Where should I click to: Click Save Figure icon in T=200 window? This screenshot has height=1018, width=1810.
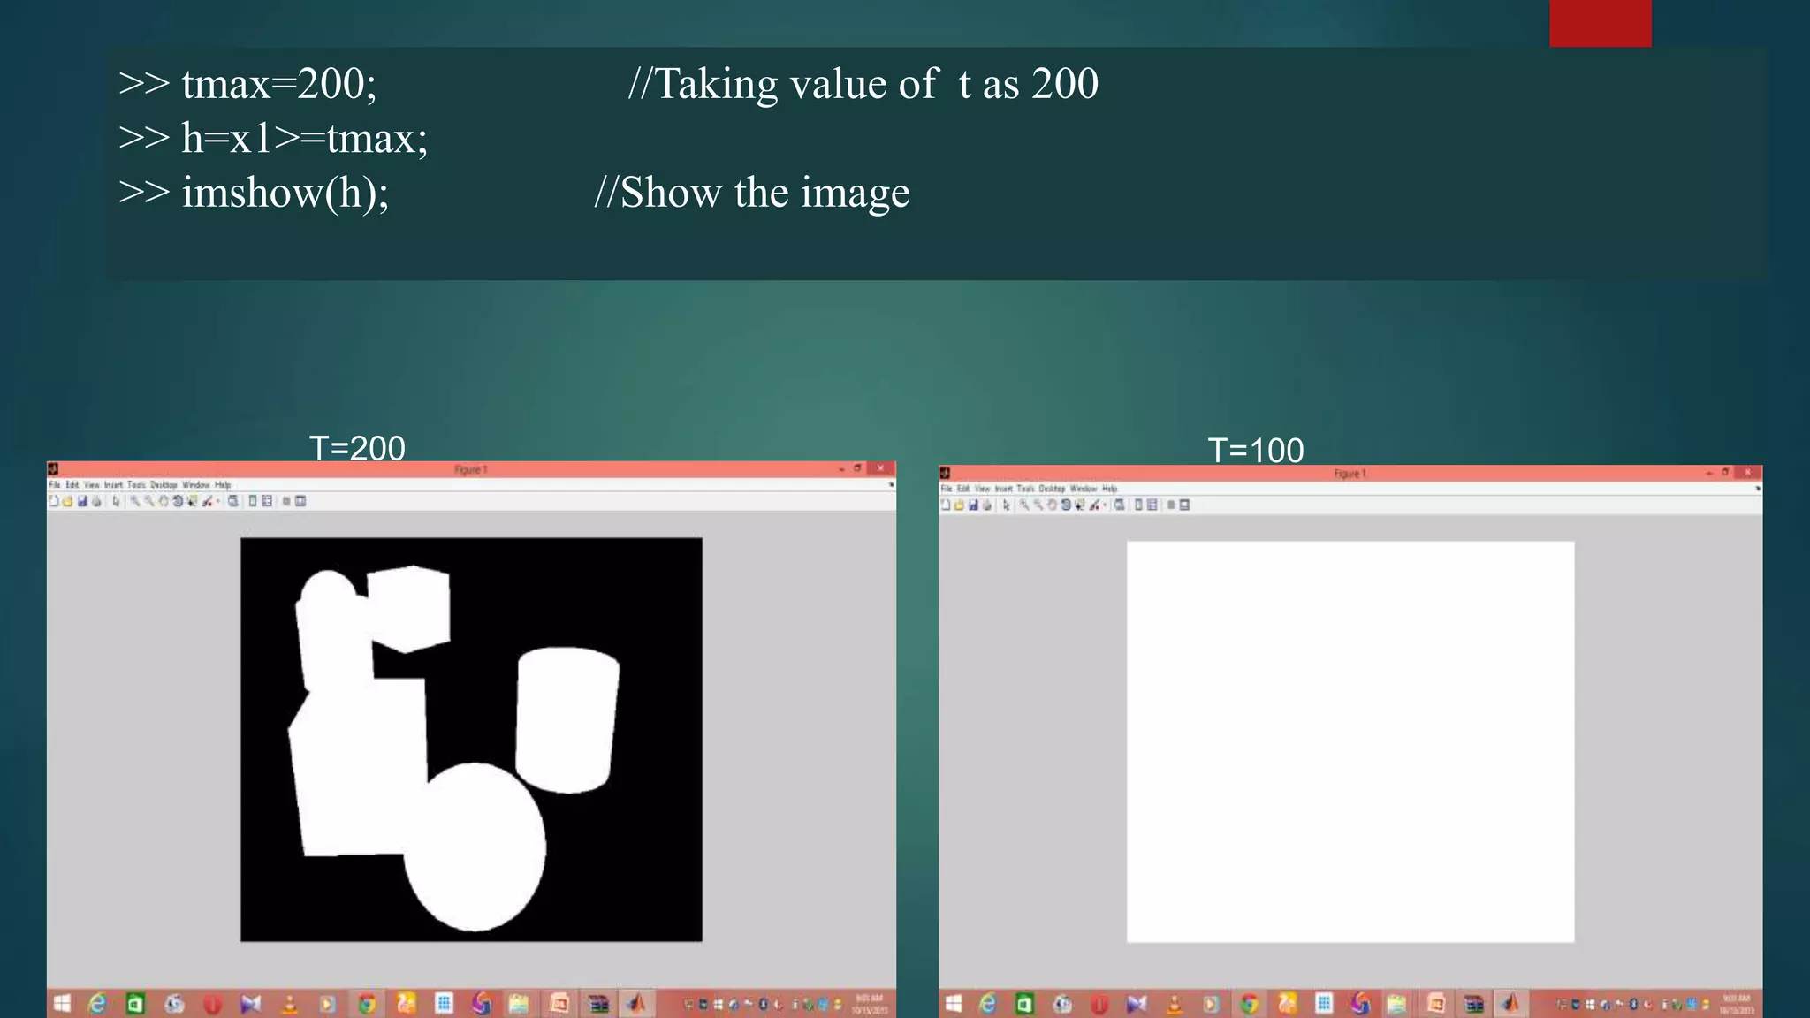[82, 501]
